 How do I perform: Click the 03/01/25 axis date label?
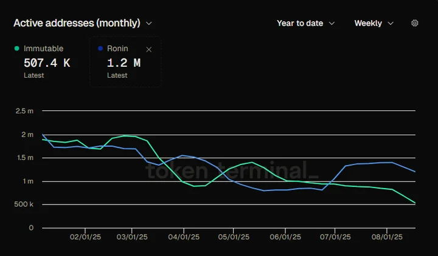tap(132, 237)
